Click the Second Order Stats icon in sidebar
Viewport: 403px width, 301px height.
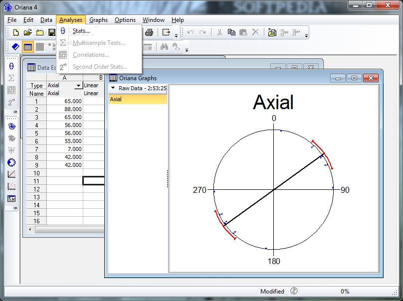[11, 103]
